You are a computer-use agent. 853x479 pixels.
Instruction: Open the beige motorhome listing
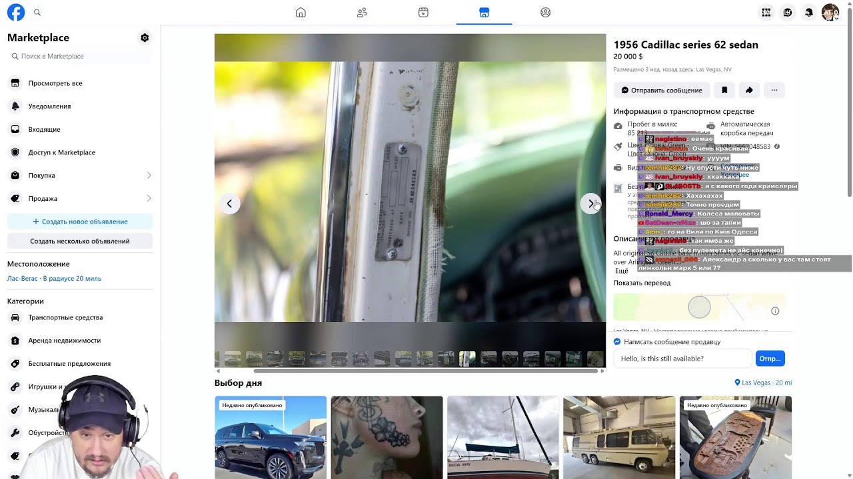(x=619, y=437)
